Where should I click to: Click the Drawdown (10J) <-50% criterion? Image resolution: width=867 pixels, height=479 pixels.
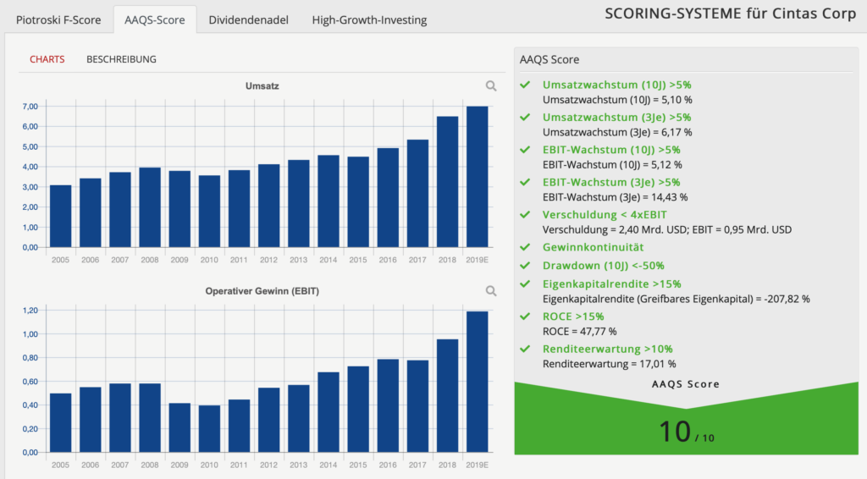(603, 265)
